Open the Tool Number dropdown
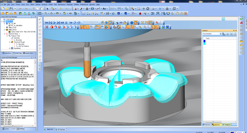 220,34
